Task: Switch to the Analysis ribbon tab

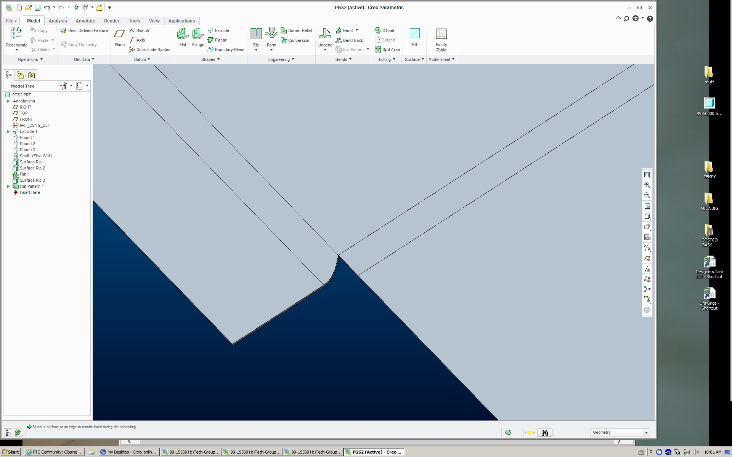Action: 58,21
